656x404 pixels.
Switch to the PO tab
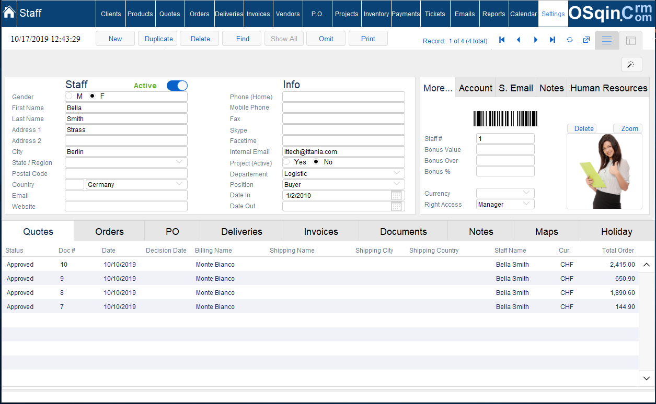pos(172,231)
